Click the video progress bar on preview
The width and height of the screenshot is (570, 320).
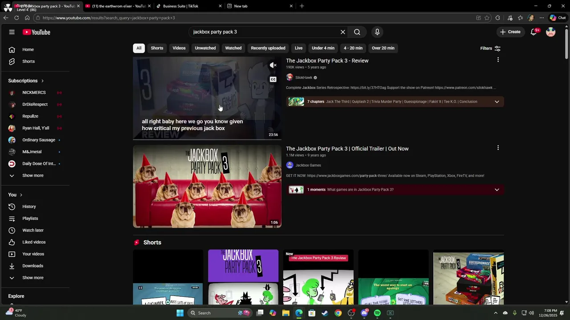pos(207,140)
